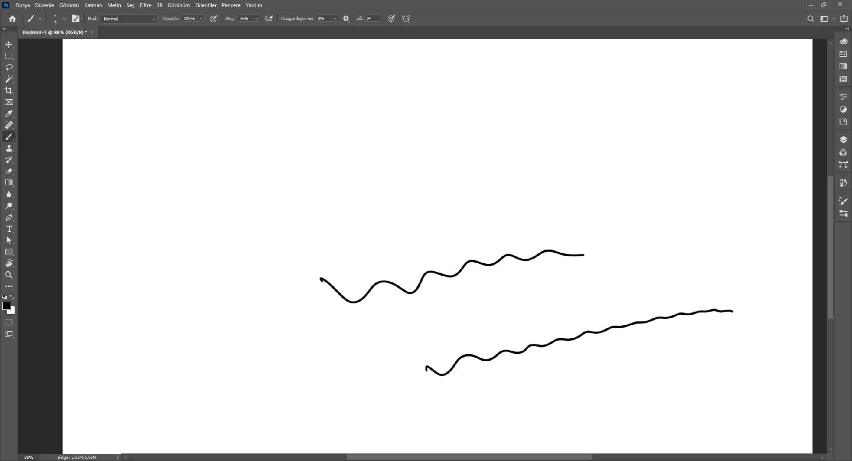Open the Patterns panel icon
Image resolution: width=852 pixels, height=461 pixels.
(843, 79)
